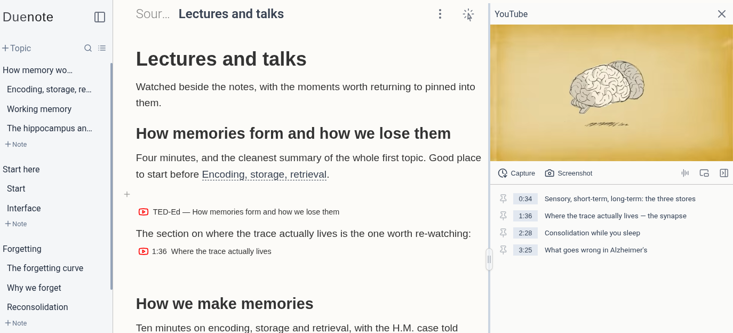
Task: Add a note under Start here
Action: [16, 224]
